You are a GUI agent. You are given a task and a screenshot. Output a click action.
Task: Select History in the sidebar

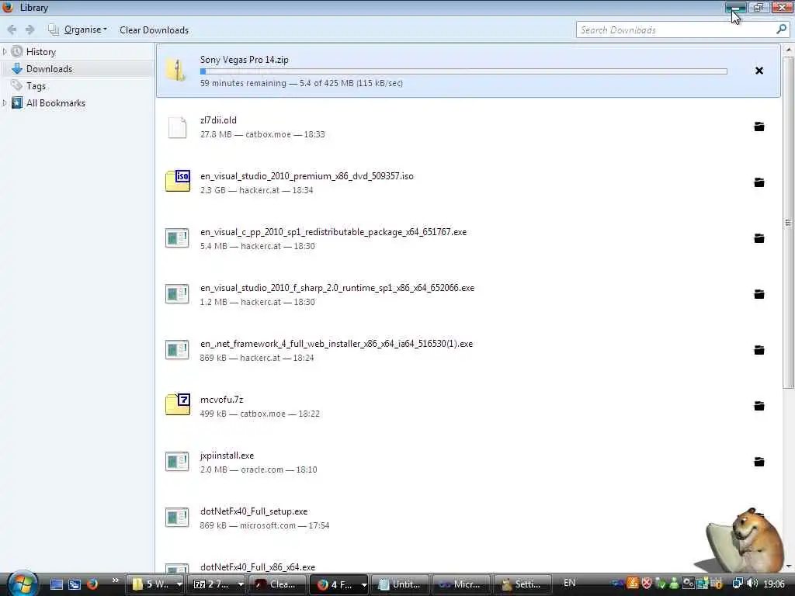pos(41,52)
